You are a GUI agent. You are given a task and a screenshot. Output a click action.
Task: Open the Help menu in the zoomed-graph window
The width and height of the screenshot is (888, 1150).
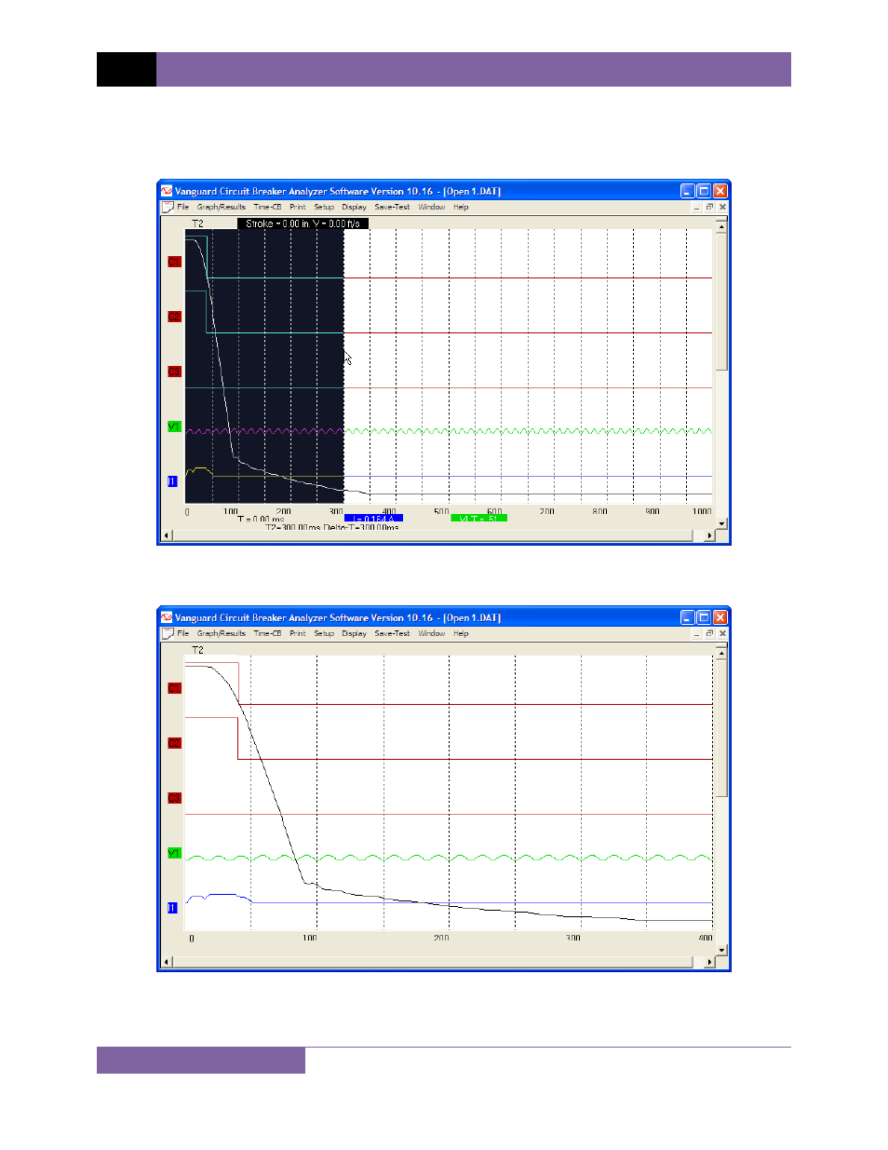pos(461,633)
